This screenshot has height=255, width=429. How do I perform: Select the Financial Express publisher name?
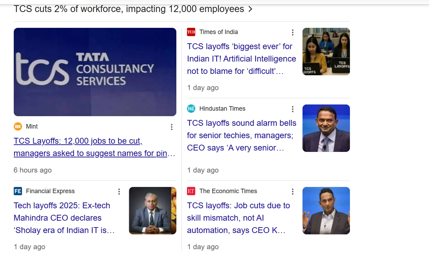click(50, 191)
